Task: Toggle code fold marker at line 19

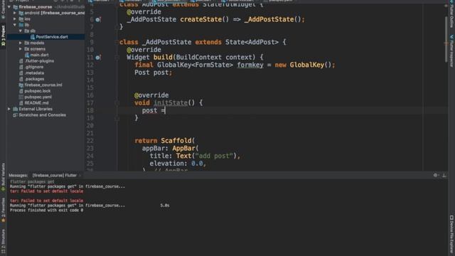Action: (x=117, y=118)
